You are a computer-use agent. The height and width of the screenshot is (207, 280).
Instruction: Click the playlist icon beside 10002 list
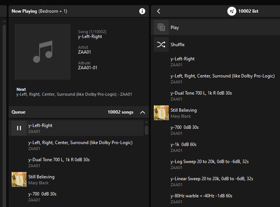(x=231, y=11)
